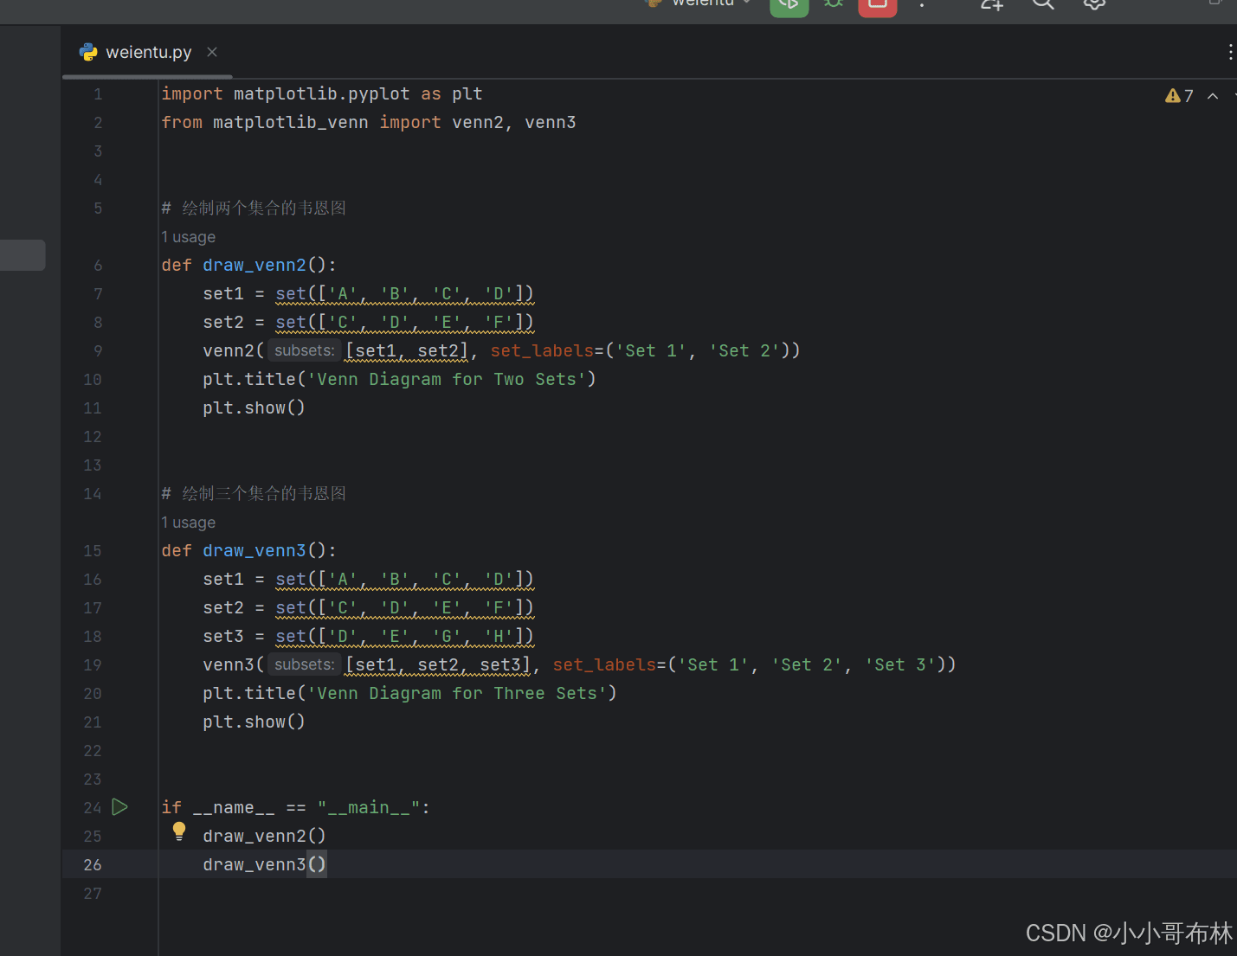Click string 'Venn Diagram for Three Sets'

tap(457, 693)
